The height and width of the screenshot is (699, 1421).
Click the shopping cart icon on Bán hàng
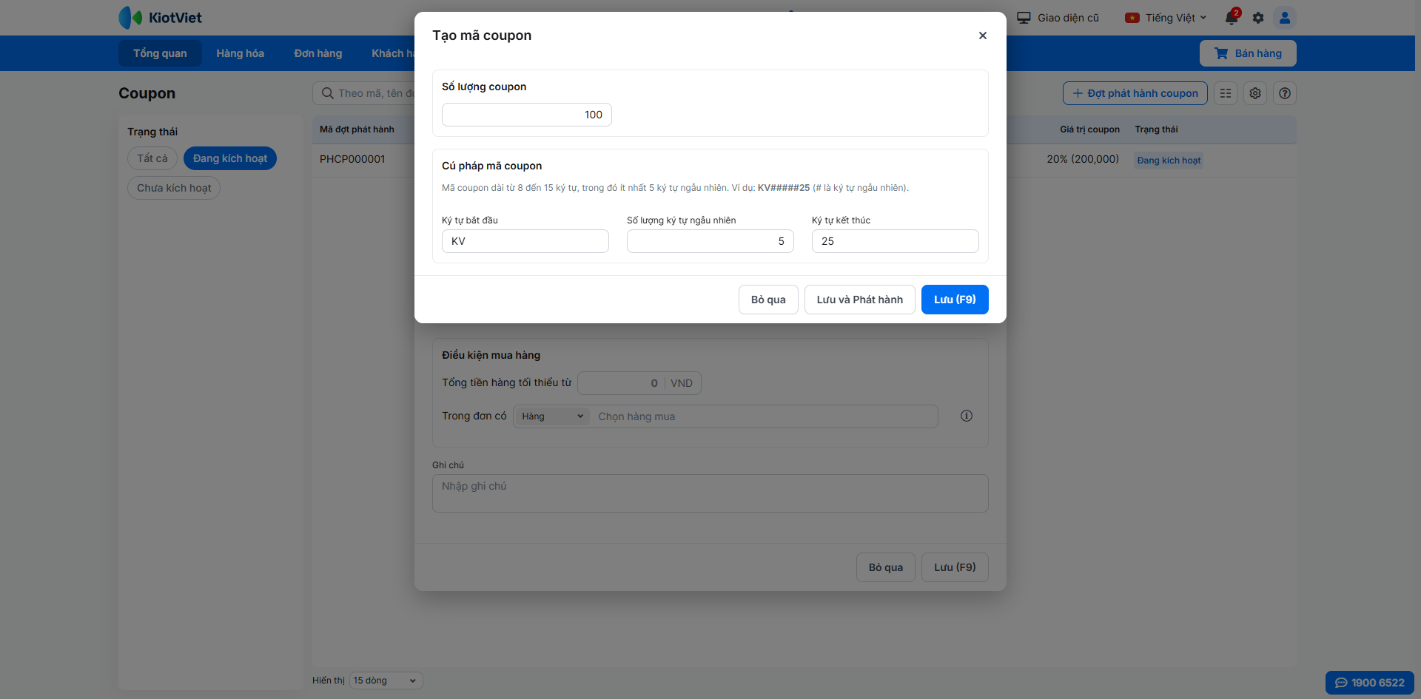1221,53
